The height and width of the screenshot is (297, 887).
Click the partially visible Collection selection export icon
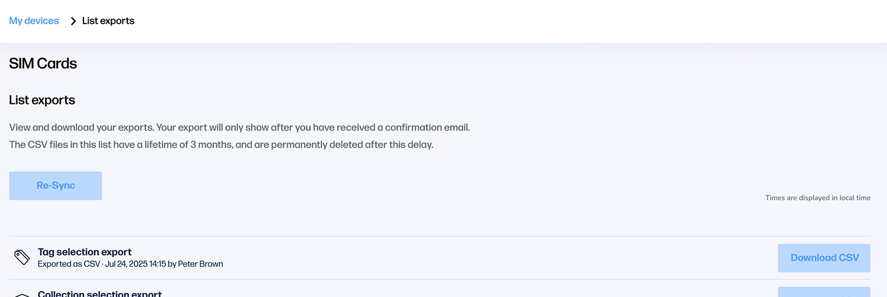pos(22,294)
